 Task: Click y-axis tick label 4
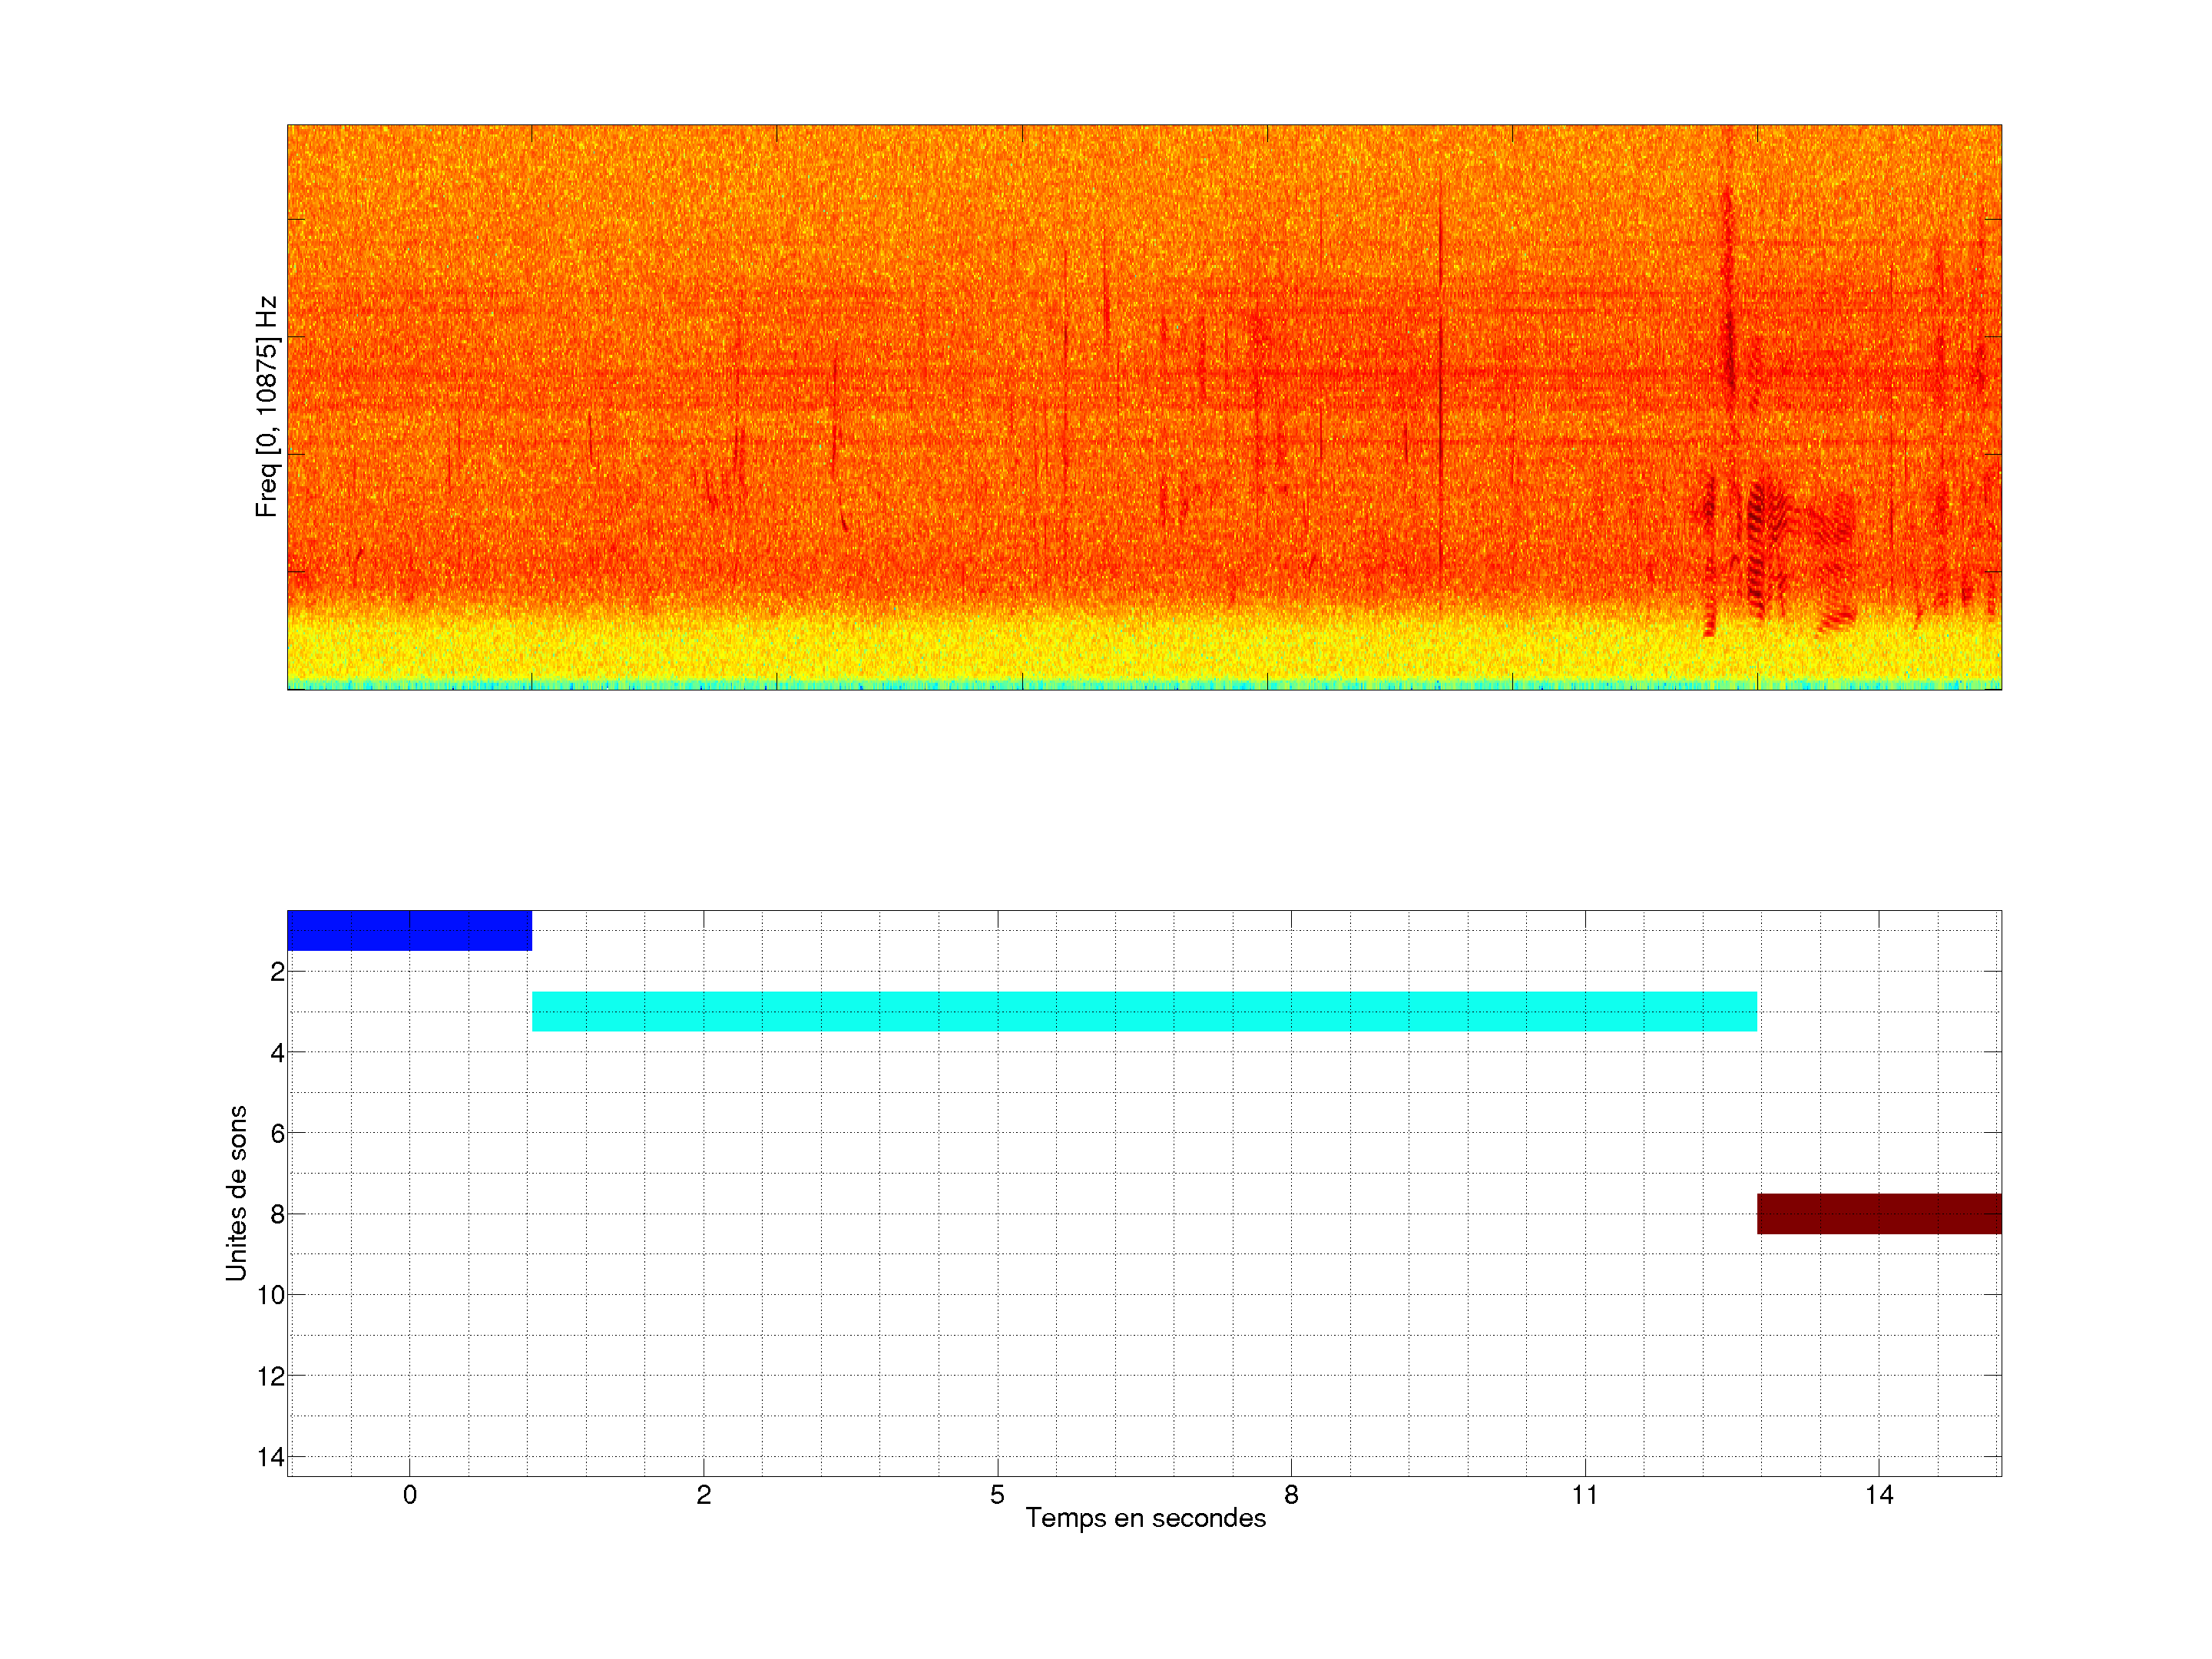coord(277,1053)
